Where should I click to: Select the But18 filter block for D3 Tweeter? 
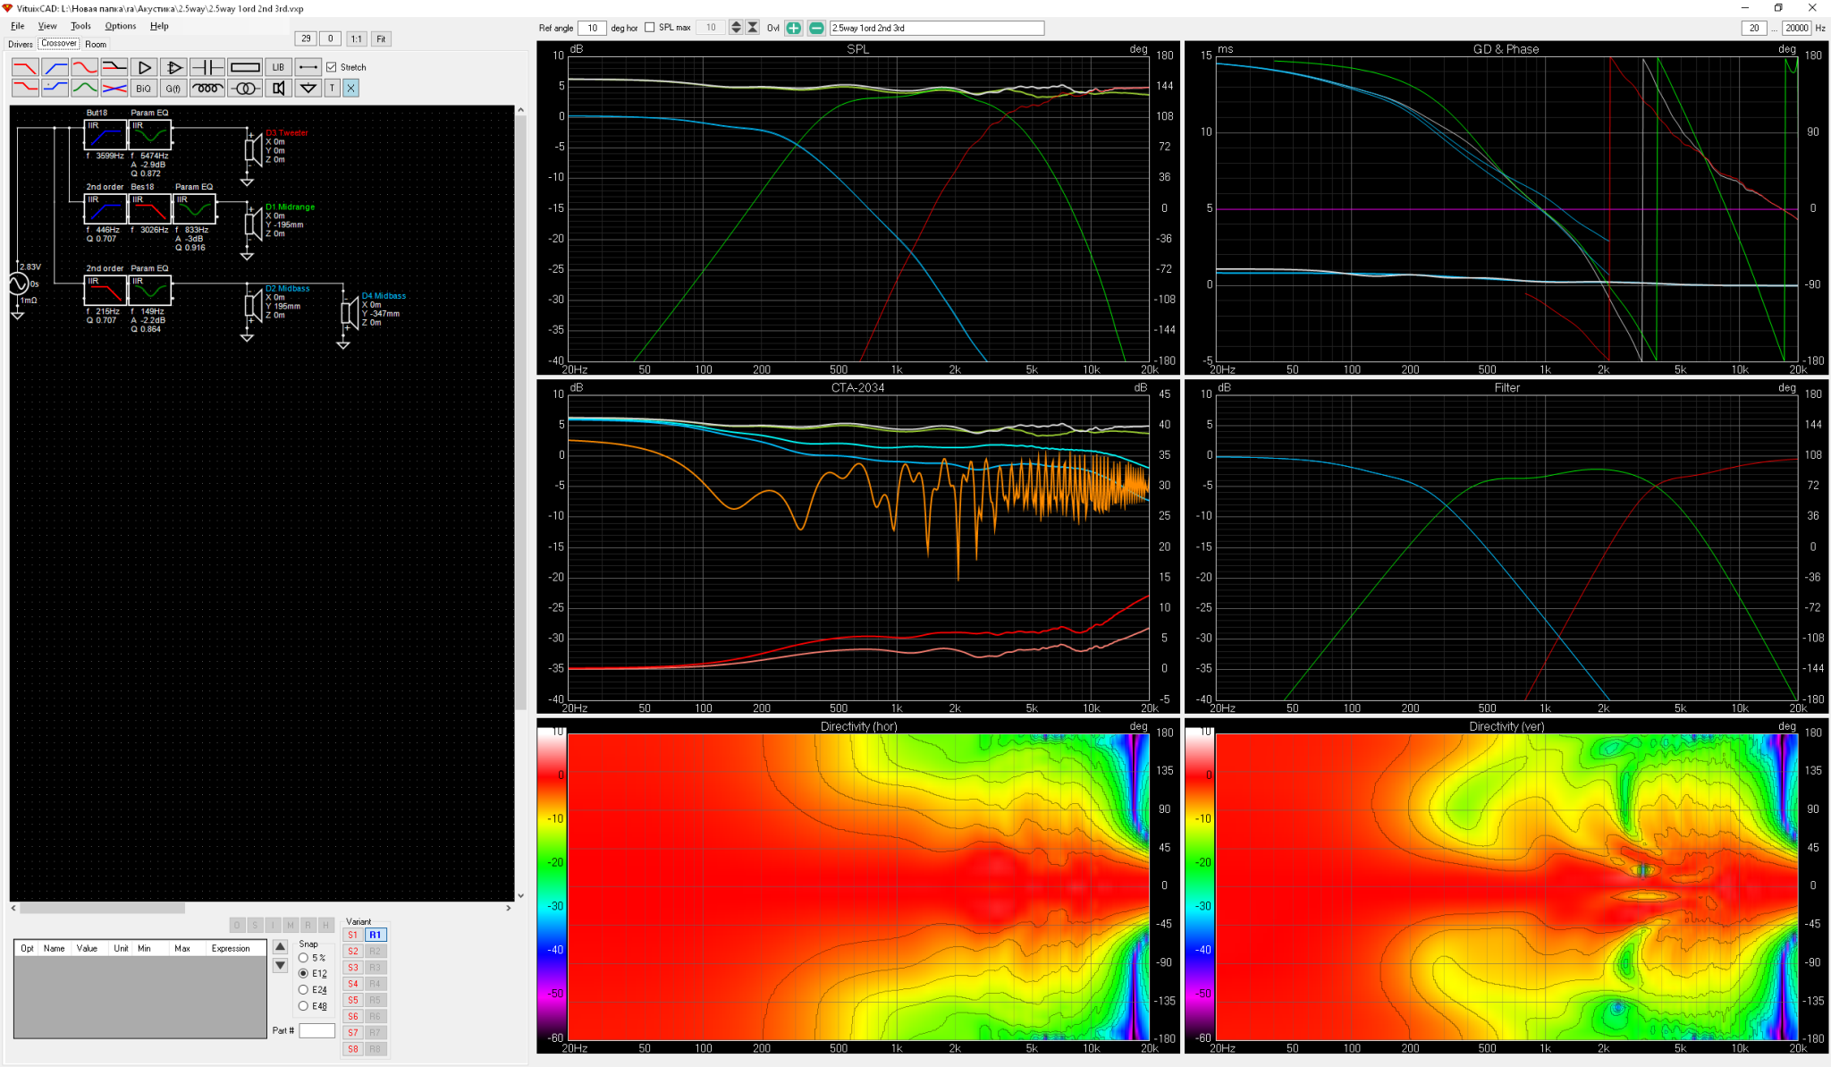point(105,134)
